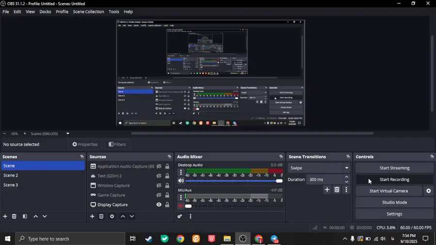Show the Window Capture source

point(159,185)
